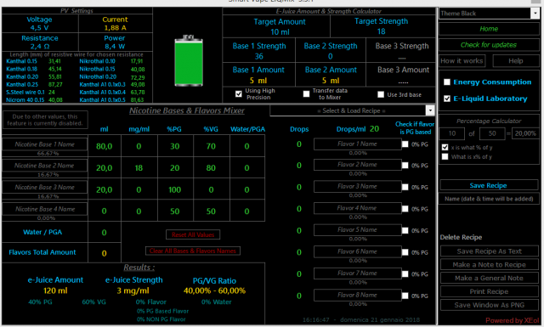Check 'What is x% of y' option

click(x=445, y=157)
